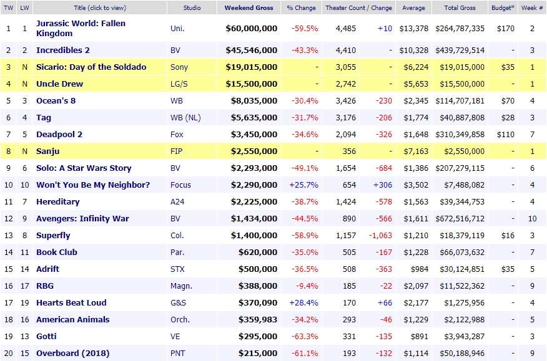547x361 pixels.
Task: Sort table by Studio column header
Action: coord(192,7)
